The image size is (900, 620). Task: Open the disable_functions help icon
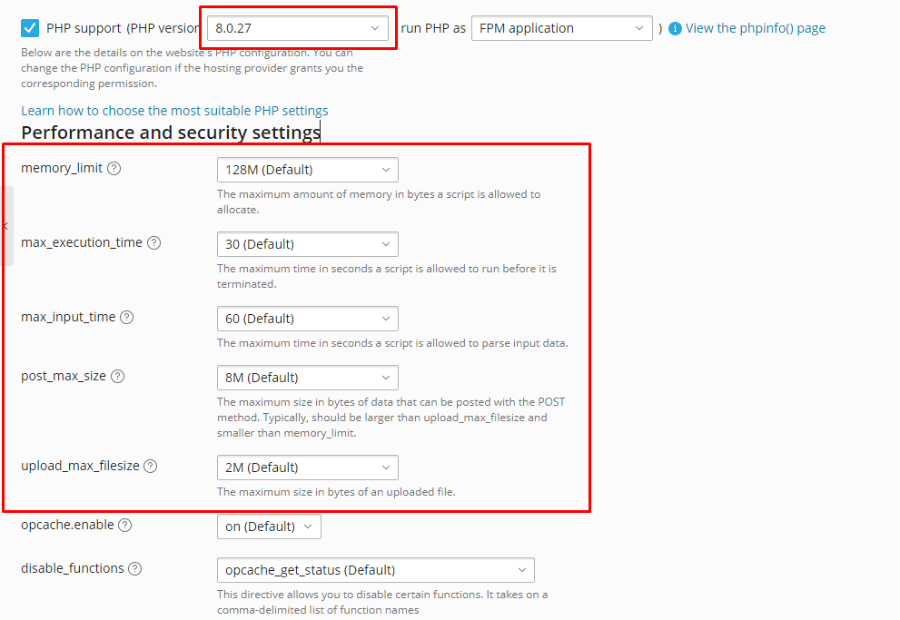pos(134,567)
